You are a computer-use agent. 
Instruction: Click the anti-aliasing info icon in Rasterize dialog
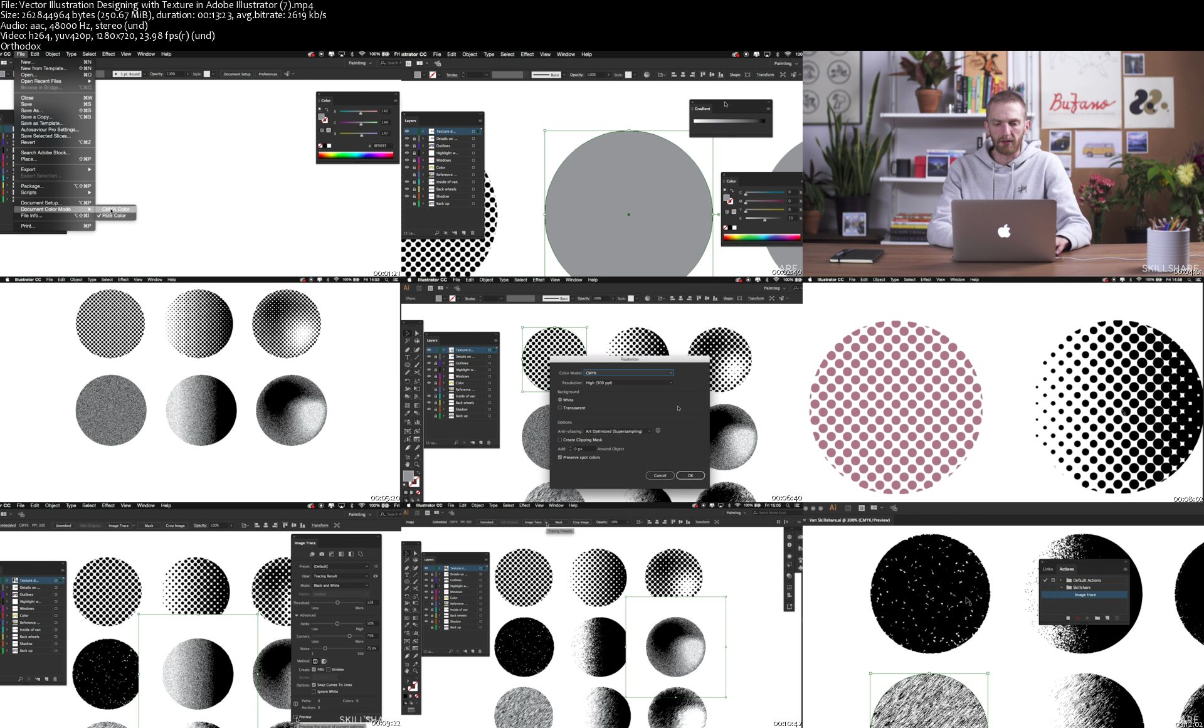(x=658, y=431)
